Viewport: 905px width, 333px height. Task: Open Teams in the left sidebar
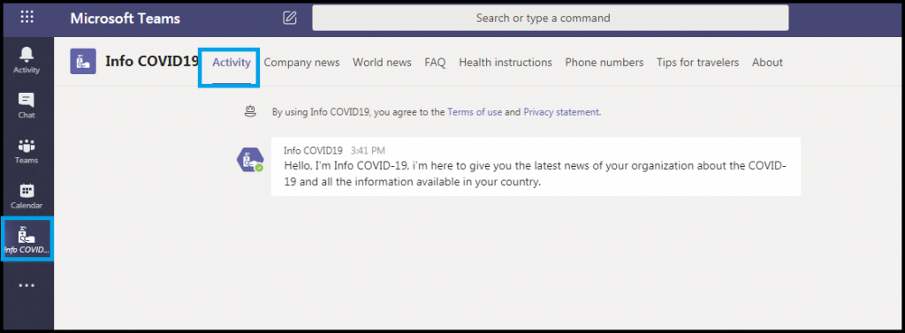coord(27,151)
